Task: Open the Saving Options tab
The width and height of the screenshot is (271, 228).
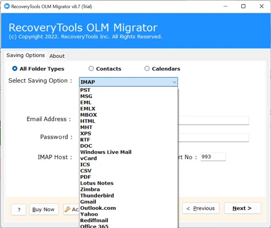Action: 26,55
